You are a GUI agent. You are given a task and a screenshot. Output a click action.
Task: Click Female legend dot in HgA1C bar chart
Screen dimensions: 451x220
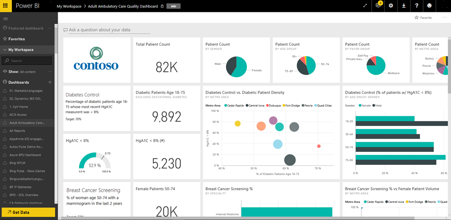coord(359,105)
